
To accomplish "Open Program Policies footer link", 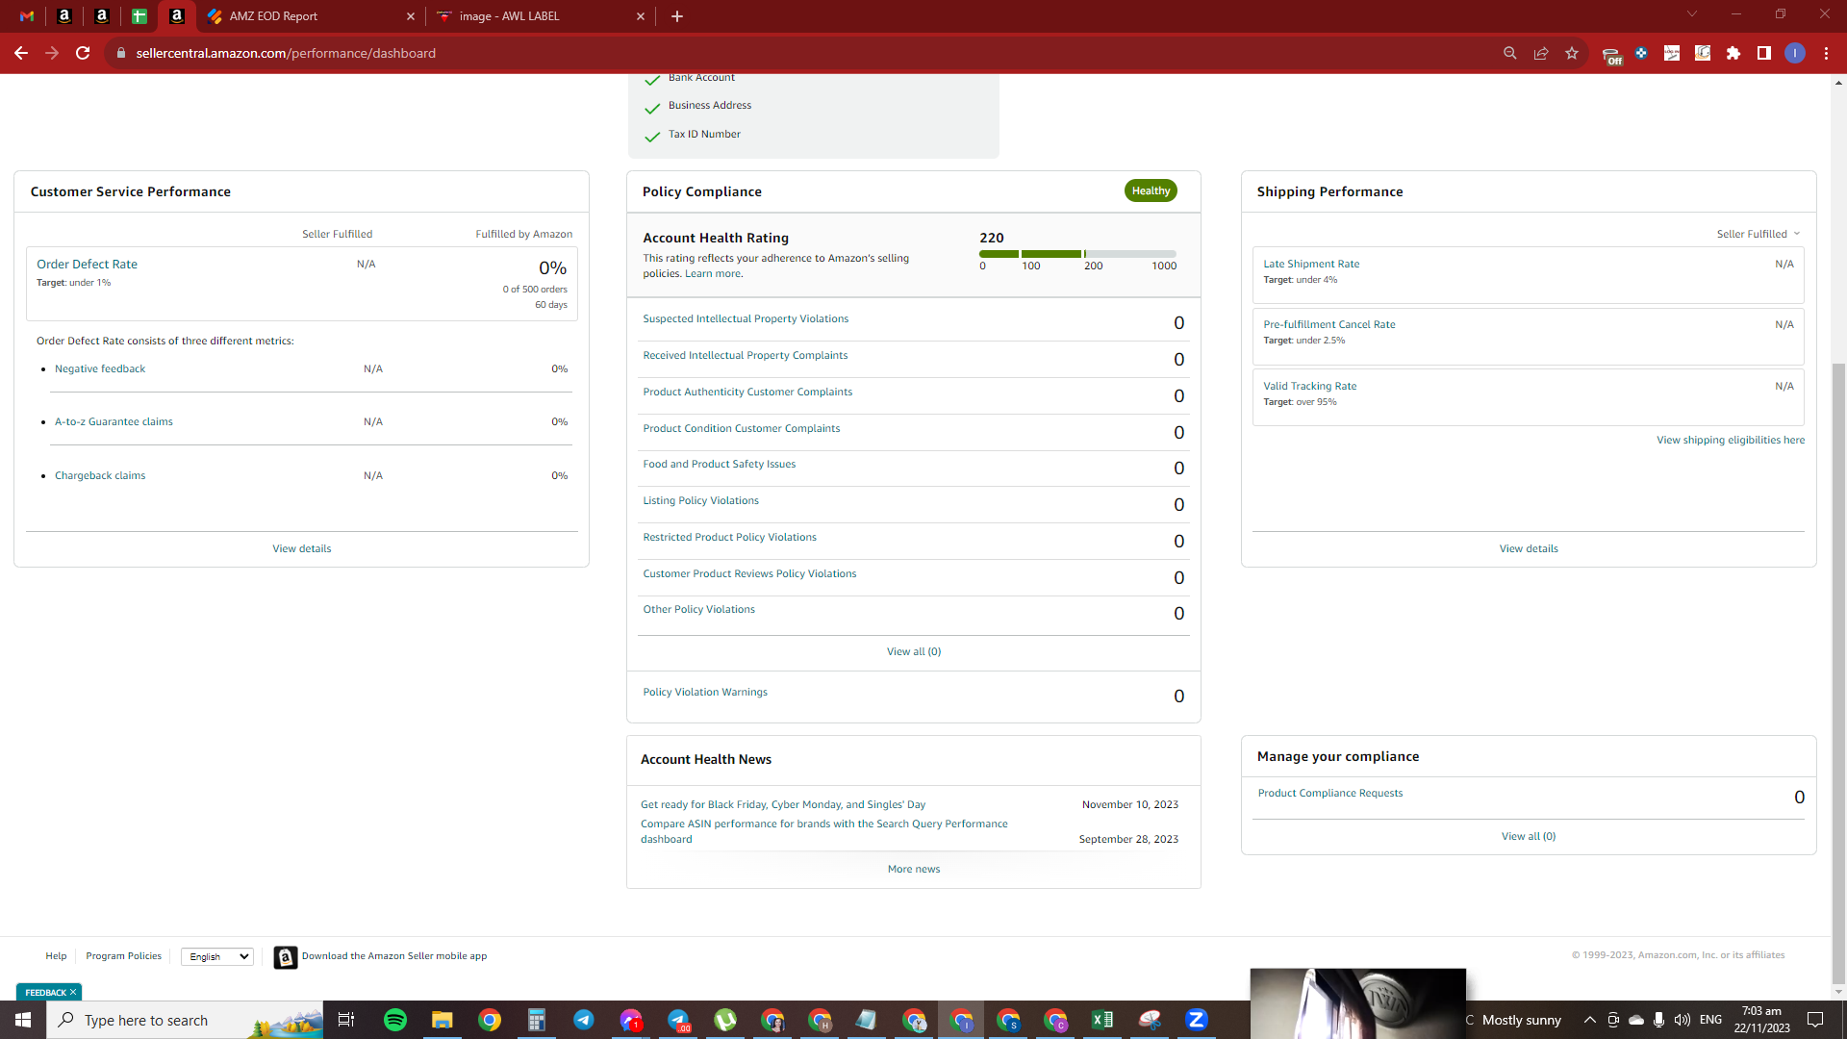I will tap(123, 956).
